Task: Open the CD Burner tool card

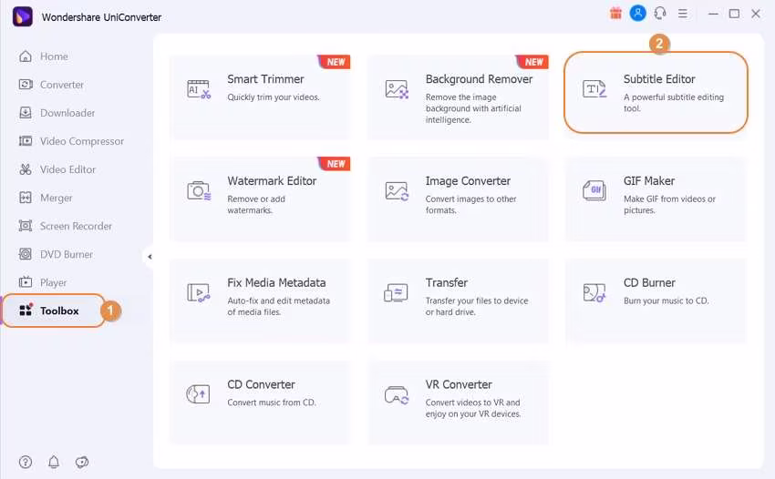Action: pyautogui.click(x=656, y=293)
